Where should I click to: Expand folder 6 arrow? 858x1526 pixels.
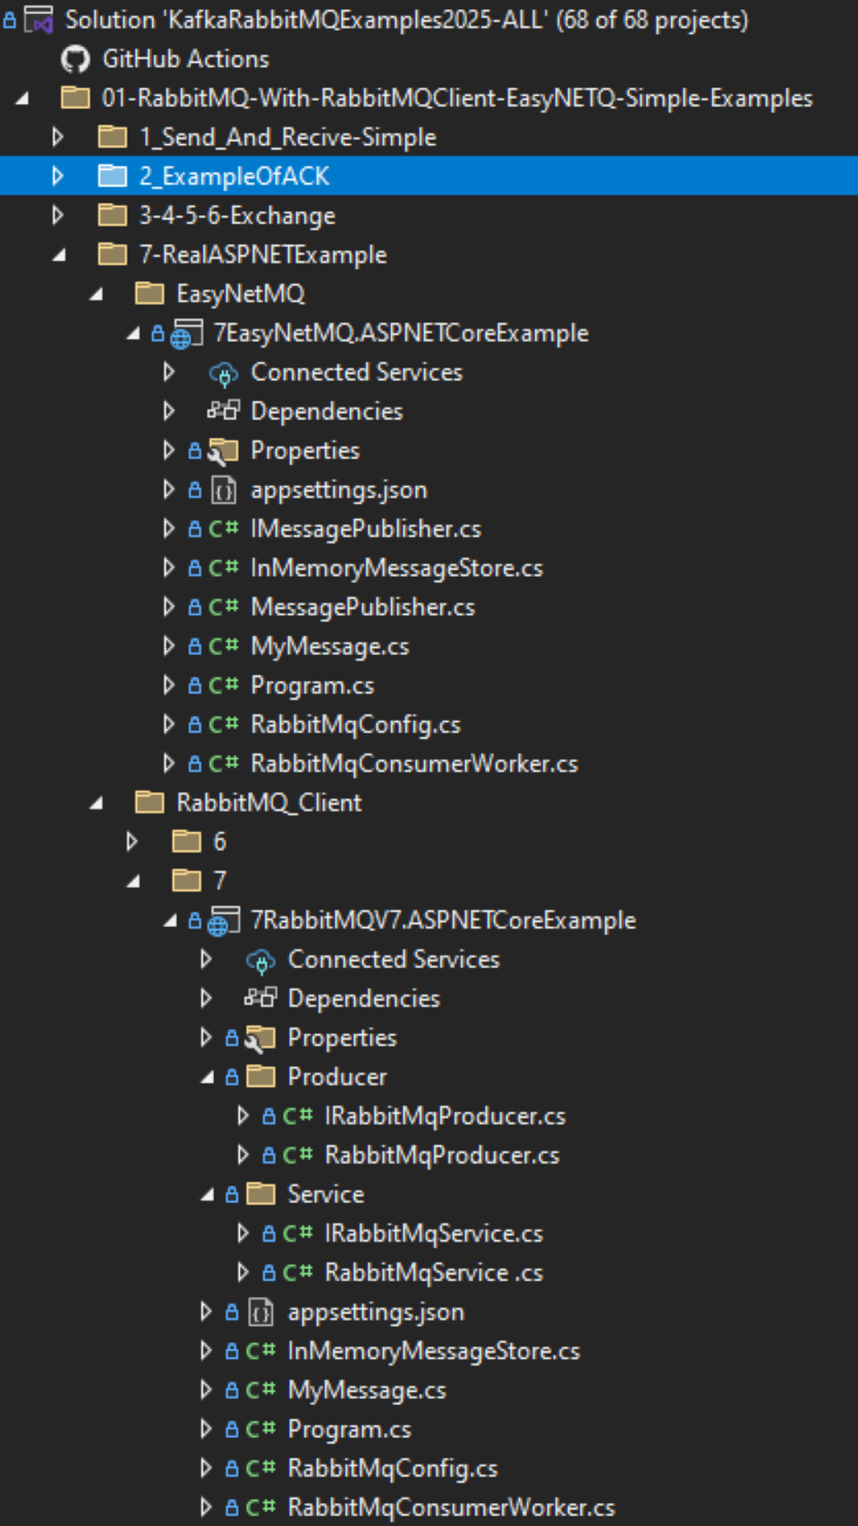click(x=131, y=841)
